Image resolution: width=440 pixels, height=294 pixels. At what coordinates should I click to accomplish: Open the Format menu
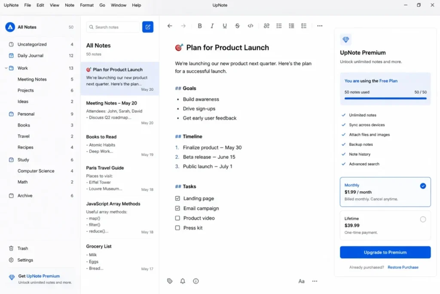pyautogui.click(x=87, y=5)
